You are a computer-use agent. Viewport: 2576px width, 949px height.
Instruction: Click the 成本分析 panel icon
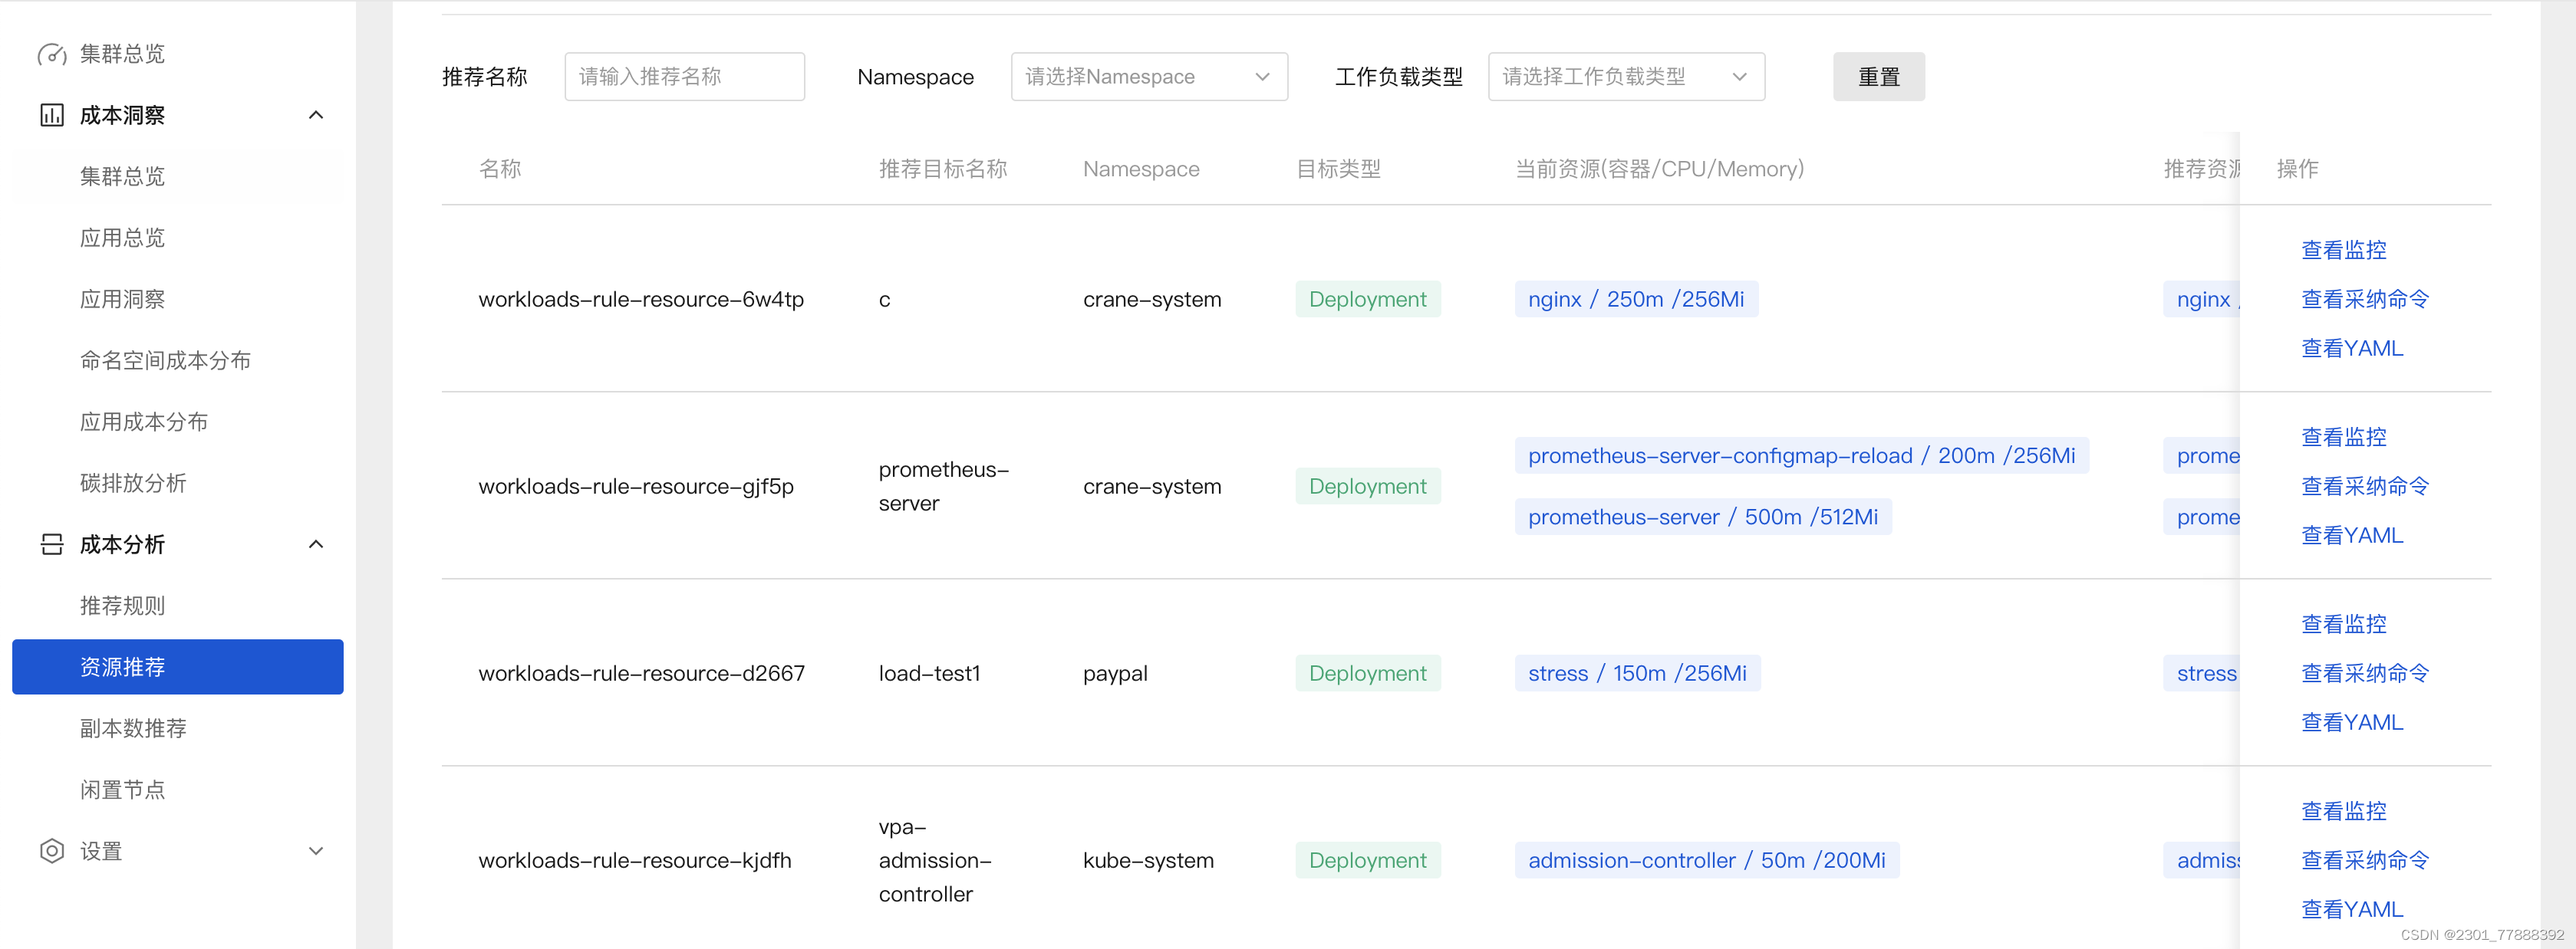coord(51,544)
